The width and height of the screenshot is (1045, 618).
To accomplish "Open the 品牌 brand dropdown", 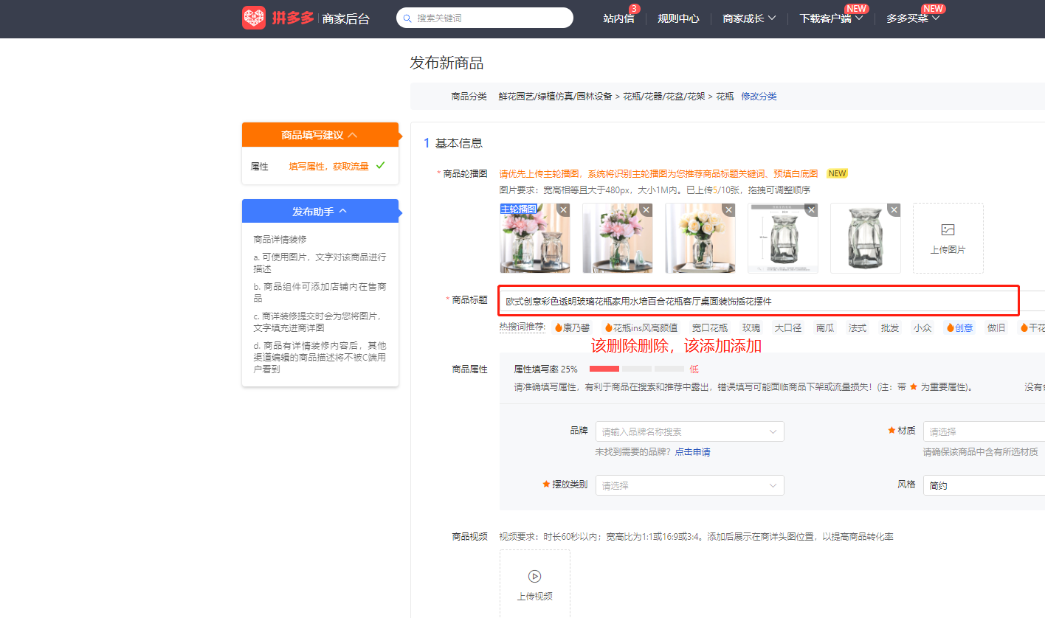I will point(690,431).
